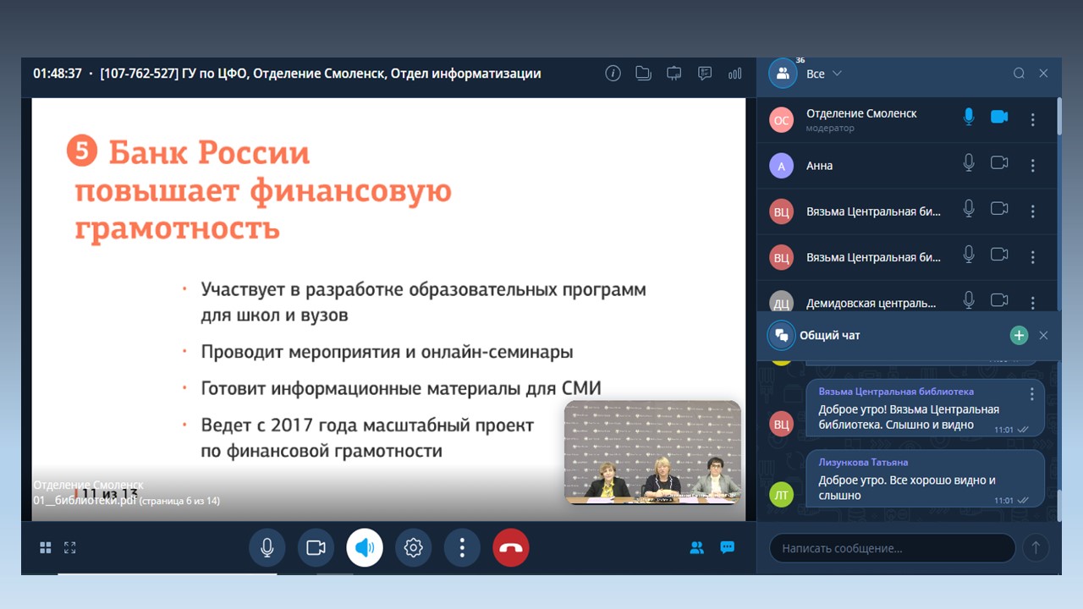Viewport: 1083px width, 609px height.
Task: Toggle microphone of first Вязьма Центральная participant
Action: click(x=969, y=208)
